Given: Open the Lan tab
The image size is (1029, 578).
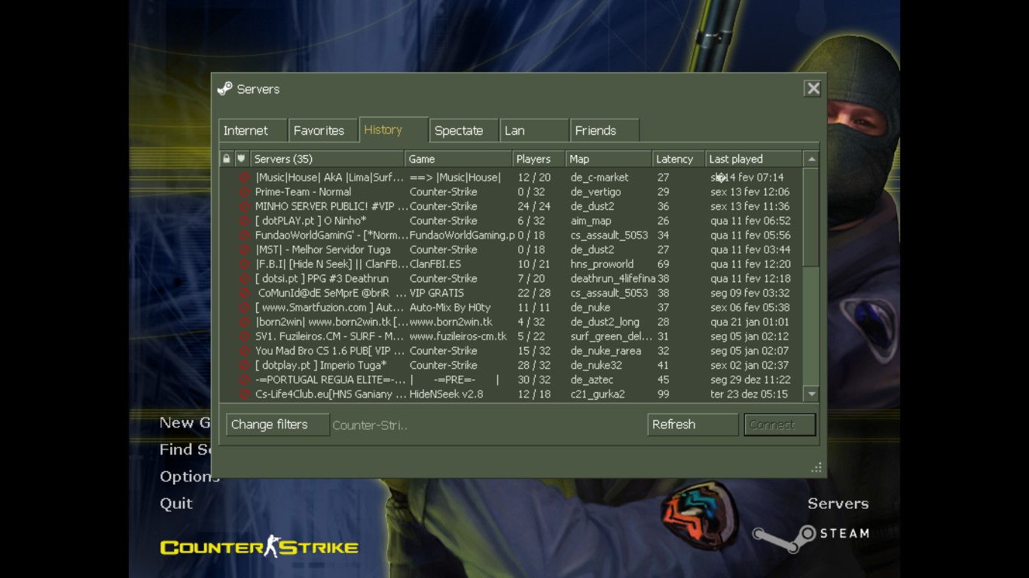Looking at the screenshot, I should tap(534, 130).
